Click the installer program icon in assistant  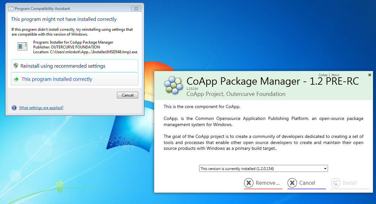tap(22, 46)
